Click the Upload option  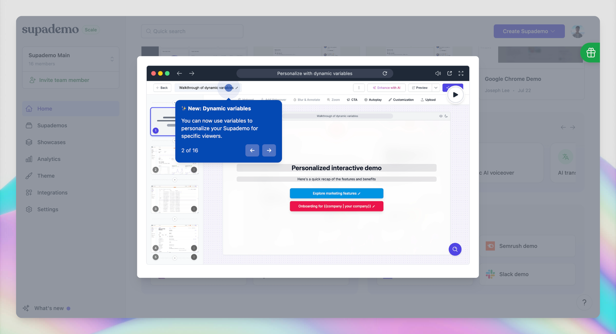coord(428,100)
